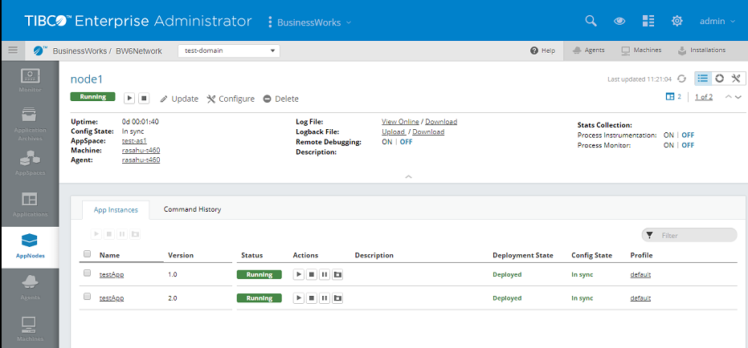Viewport: 748px width, 348px height.
Task: Click the refresh icon beside Last updated
Action: pos(681,79)
